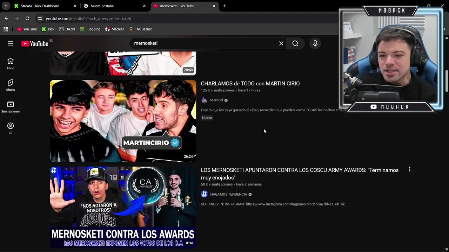Open the Juegging bookmark

coord(90,29)
